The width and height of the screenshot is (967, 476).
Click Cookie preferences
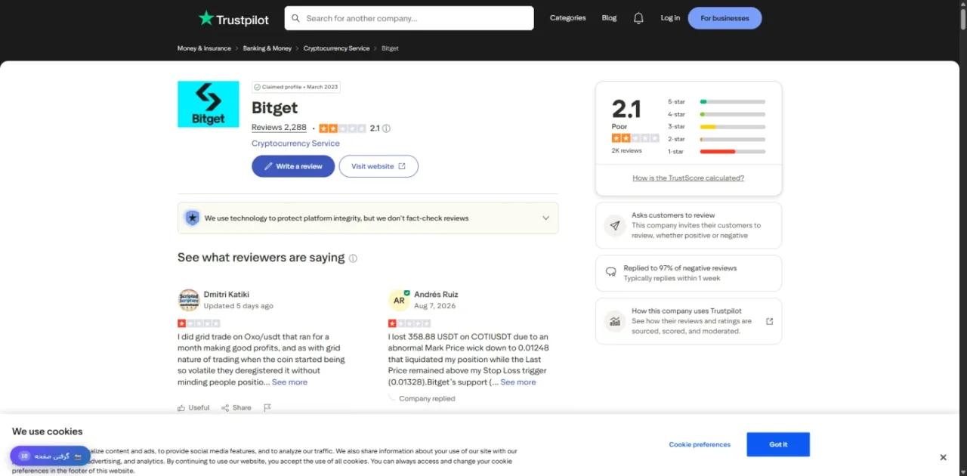coord(700,444)
